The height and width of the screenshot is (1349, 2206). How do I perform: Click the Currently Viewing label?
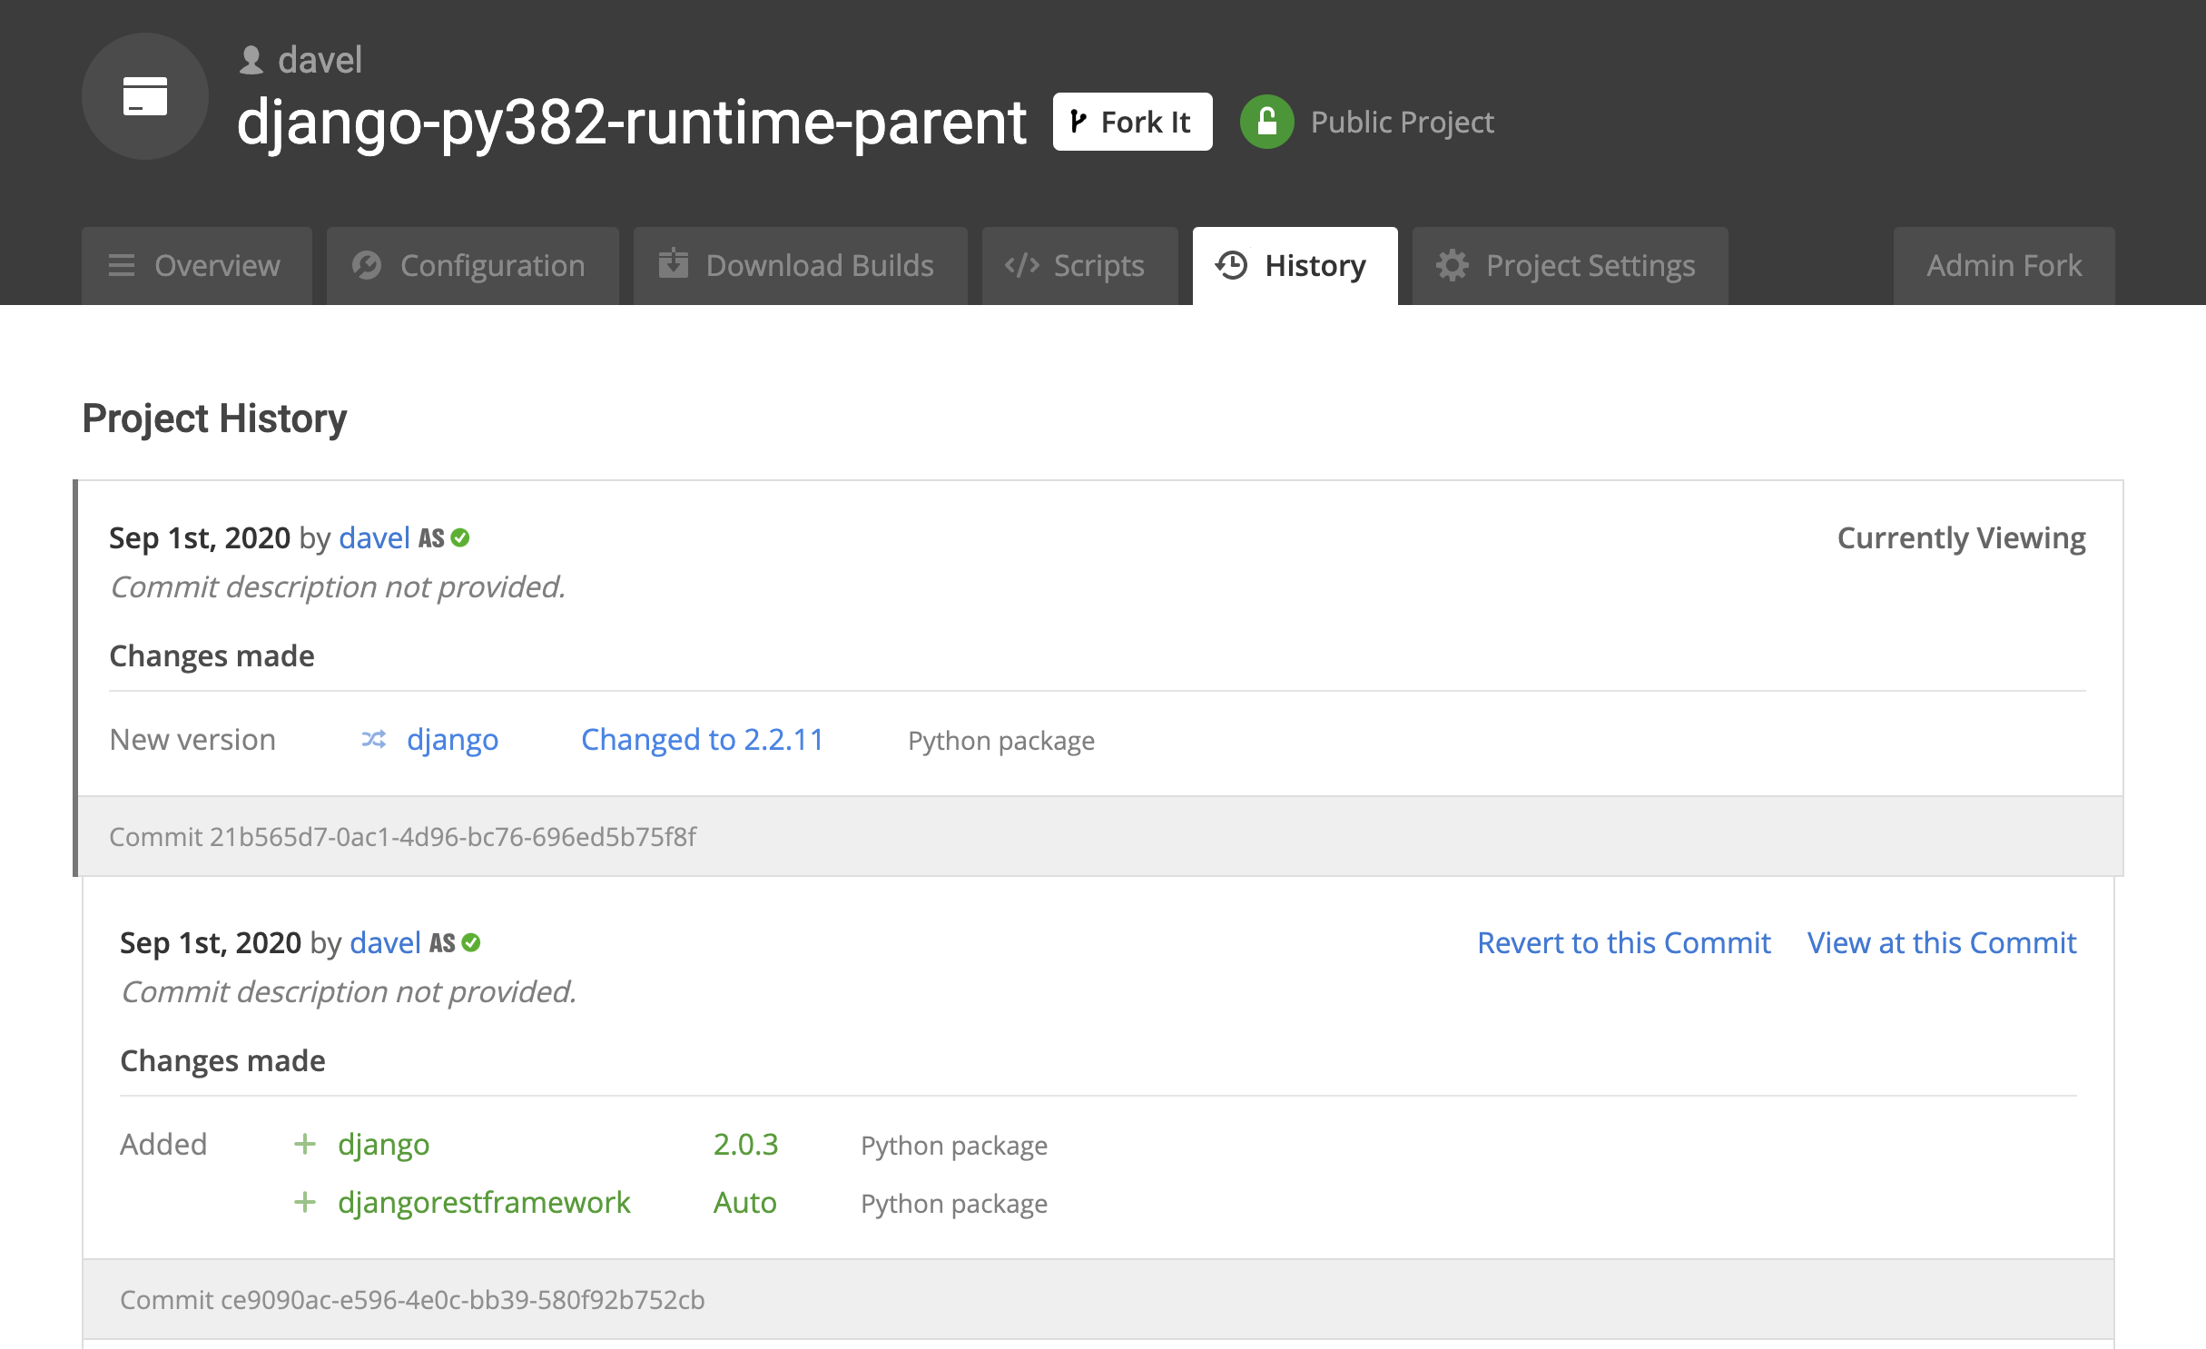1961,537
